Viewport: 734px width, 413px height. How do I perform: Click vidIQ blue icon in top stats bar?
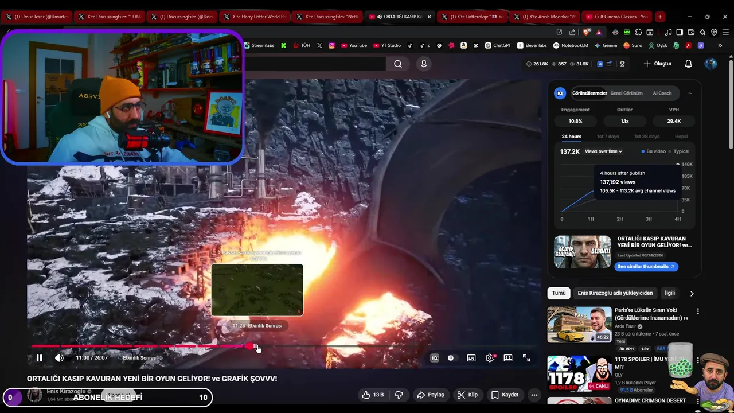pyautogui.click(x=600, y=64)
